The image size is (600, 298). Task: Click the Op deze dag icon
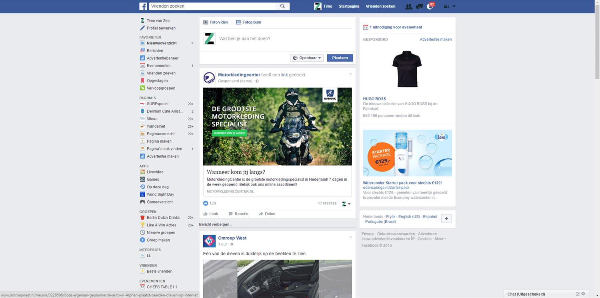tap(142, 187)
